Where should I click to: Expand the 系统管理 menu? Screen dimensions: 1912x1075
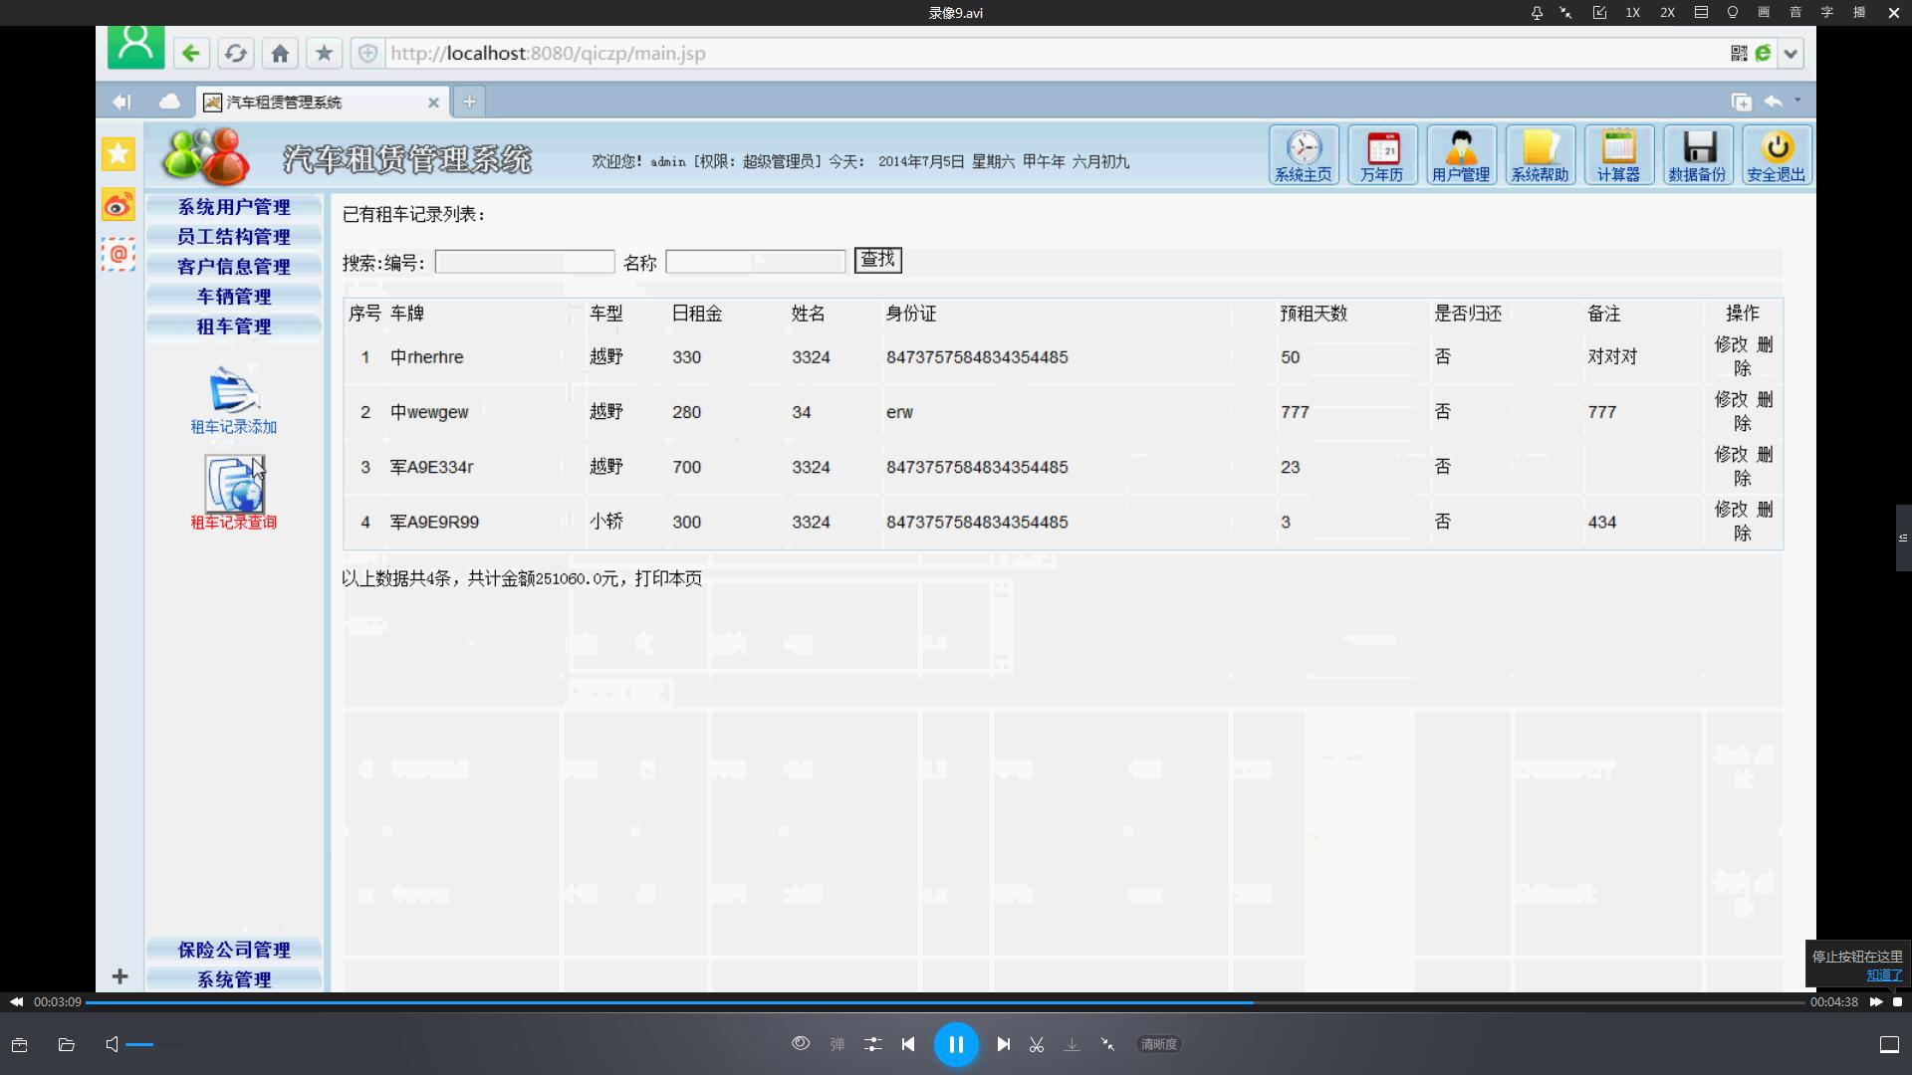tap(234, 979)
